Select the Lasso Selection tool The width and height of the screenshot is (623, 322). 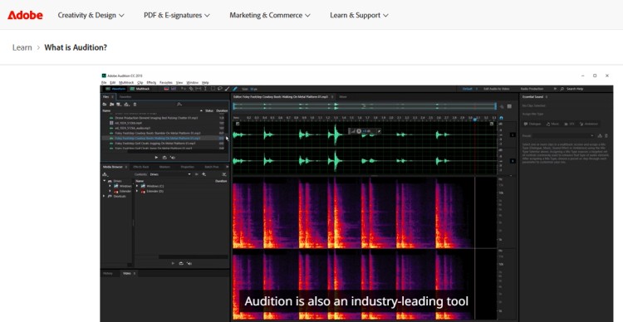[220, 89]
